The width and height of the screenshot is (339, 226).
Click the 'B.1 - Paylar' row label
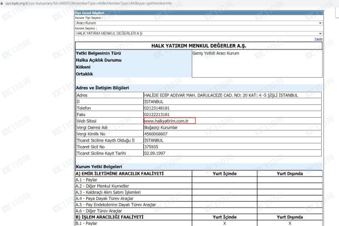pos(87,223)
